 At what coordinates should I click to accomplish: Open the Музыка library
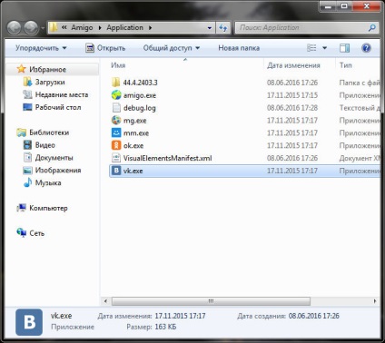pos(48,182)
